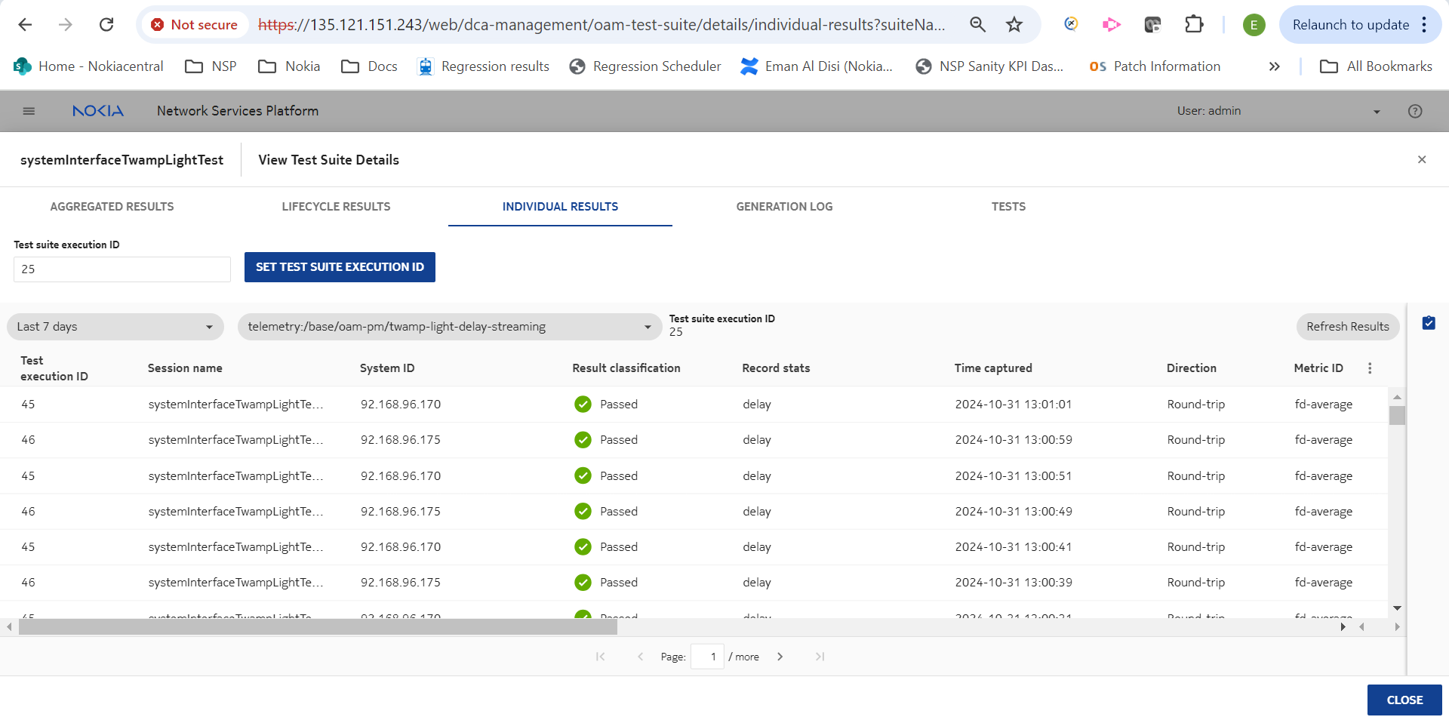
Task: Click the horizontal table scrollbar
Action: [x=317, y=627]
